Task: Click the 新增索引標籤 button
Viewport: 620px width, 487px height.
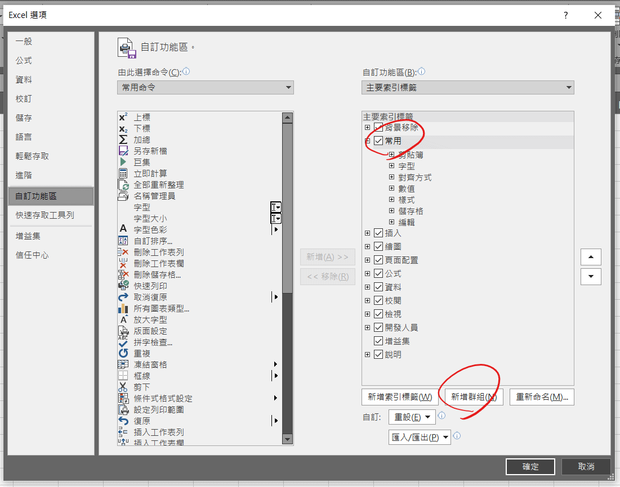Action: pyautogui.click(x=400, y=397)
